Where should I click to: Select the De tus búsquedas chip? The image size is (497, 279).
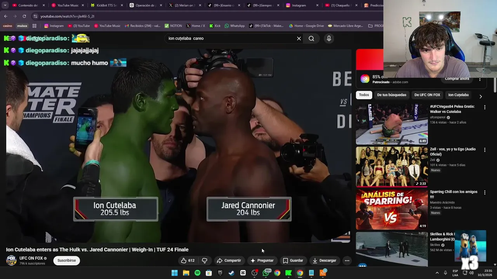391,95
